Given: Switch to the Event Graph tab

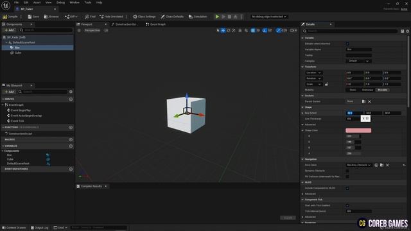Looking at the screenshot, I should pyautogui.click(x=156, y=24).
